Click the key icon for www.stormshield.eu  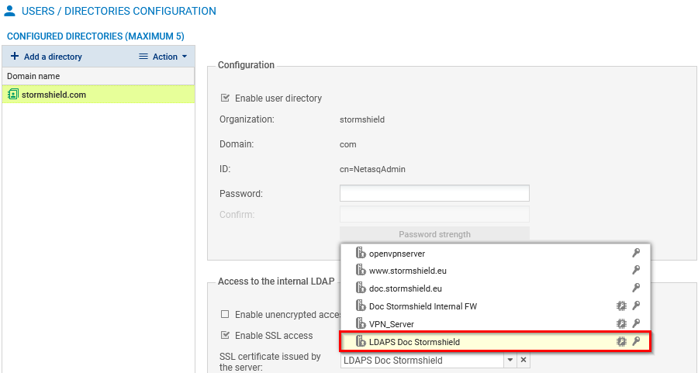pyautogui.click(x=636, y=271)
